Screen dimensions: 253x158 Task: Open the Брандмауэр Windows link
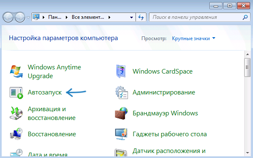tap(165, 113)
